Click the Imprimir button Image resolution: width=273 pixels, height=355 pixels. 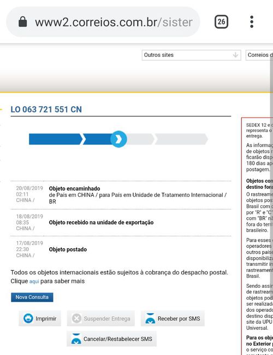point(40,318)
